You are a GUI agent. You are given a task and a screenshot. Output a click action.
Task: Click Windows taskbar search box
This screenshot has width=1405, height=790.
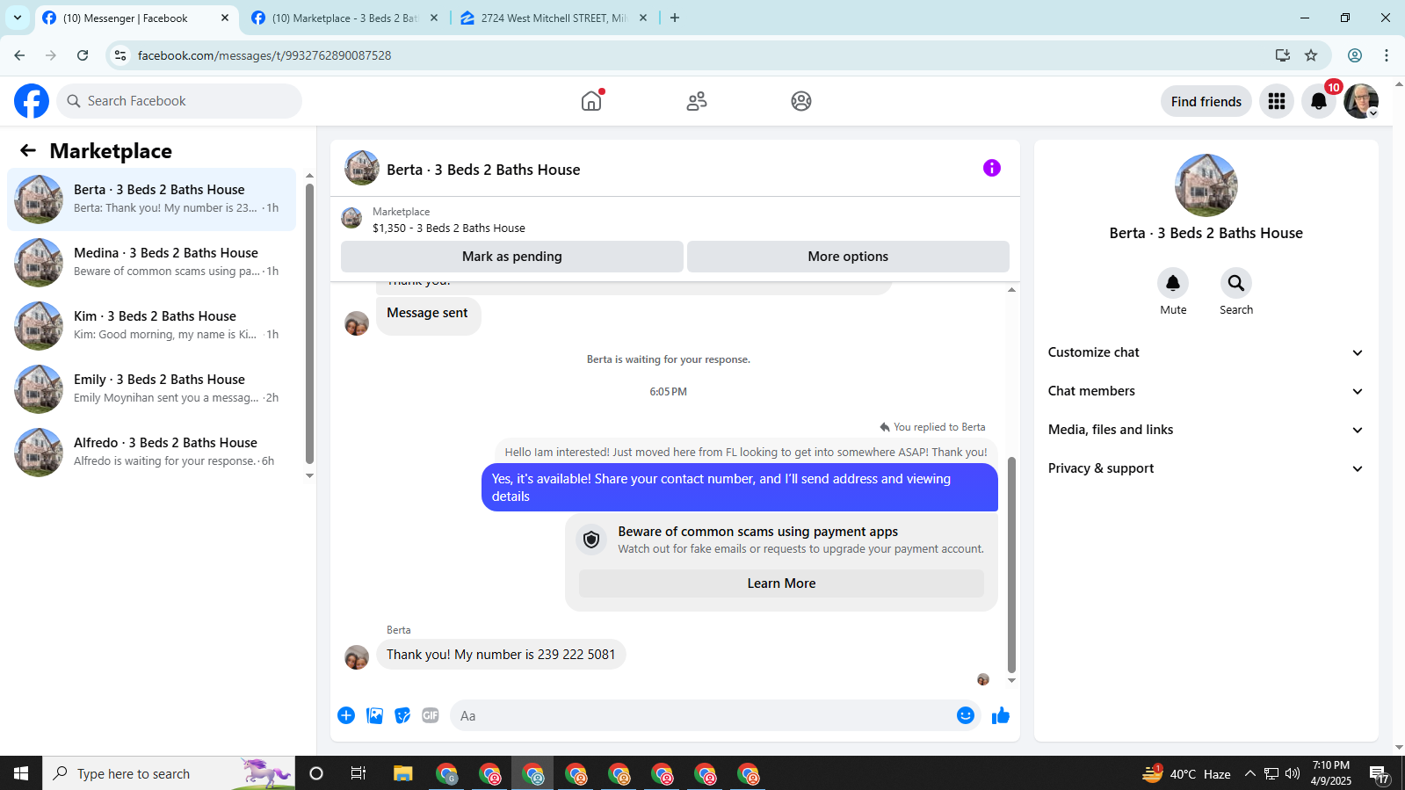(169, 773)
